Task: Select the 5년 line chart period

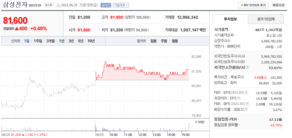Action: click(x=81, y=41)
